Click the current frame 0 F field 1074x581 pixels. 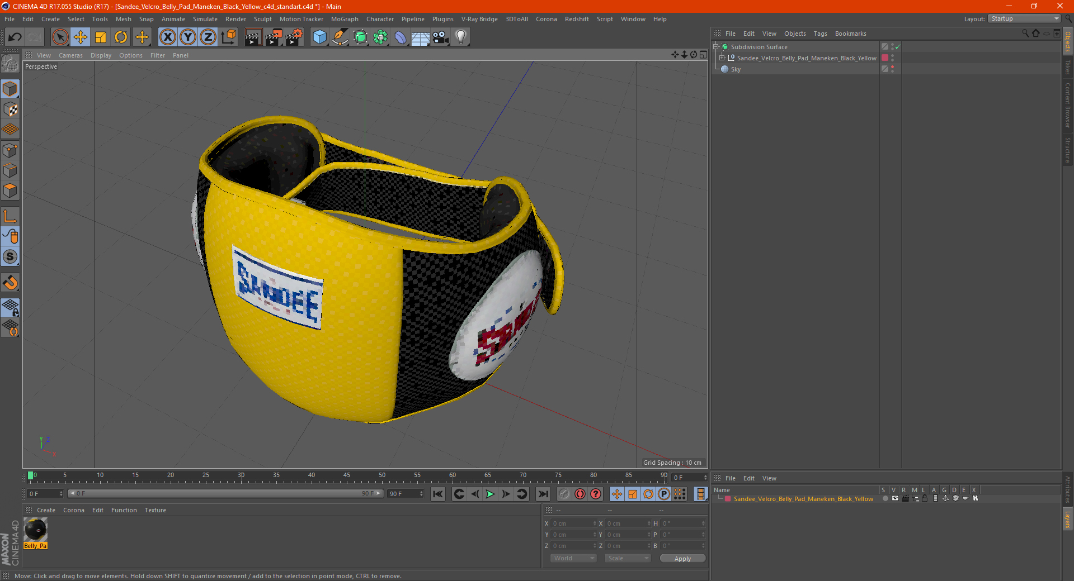45,494
